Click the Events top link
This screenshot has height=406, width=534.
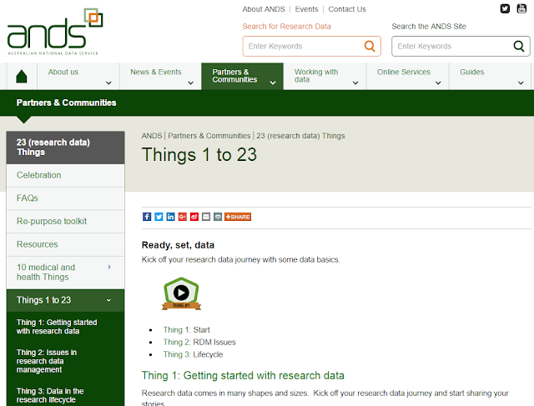(x=306, y=9)
